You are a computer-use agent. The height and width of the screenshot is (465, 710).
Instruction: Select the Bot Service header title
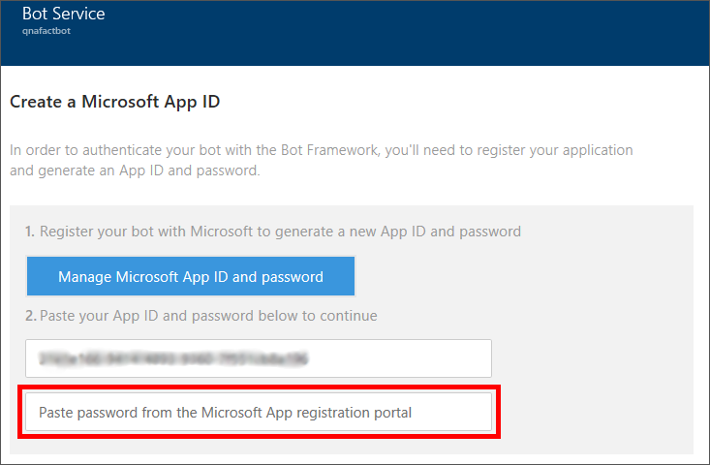63,14
